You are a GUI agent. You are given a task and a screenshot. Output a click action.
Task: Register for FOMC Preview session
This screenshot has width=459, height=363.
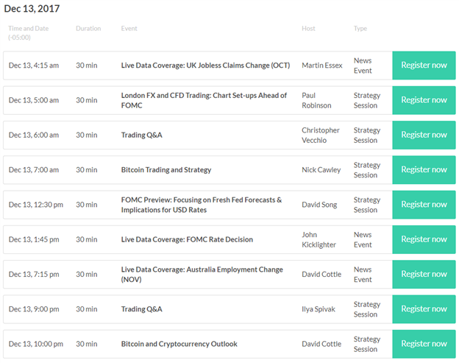coord(424,205)
